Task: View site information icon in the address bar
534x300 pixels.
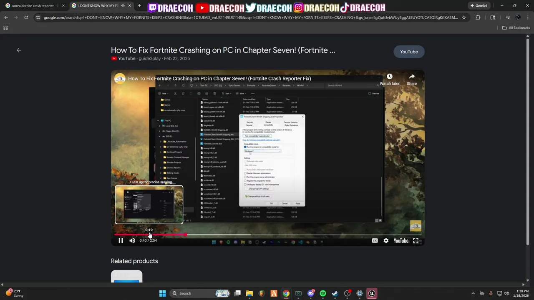Action: (x=38, y=17)
